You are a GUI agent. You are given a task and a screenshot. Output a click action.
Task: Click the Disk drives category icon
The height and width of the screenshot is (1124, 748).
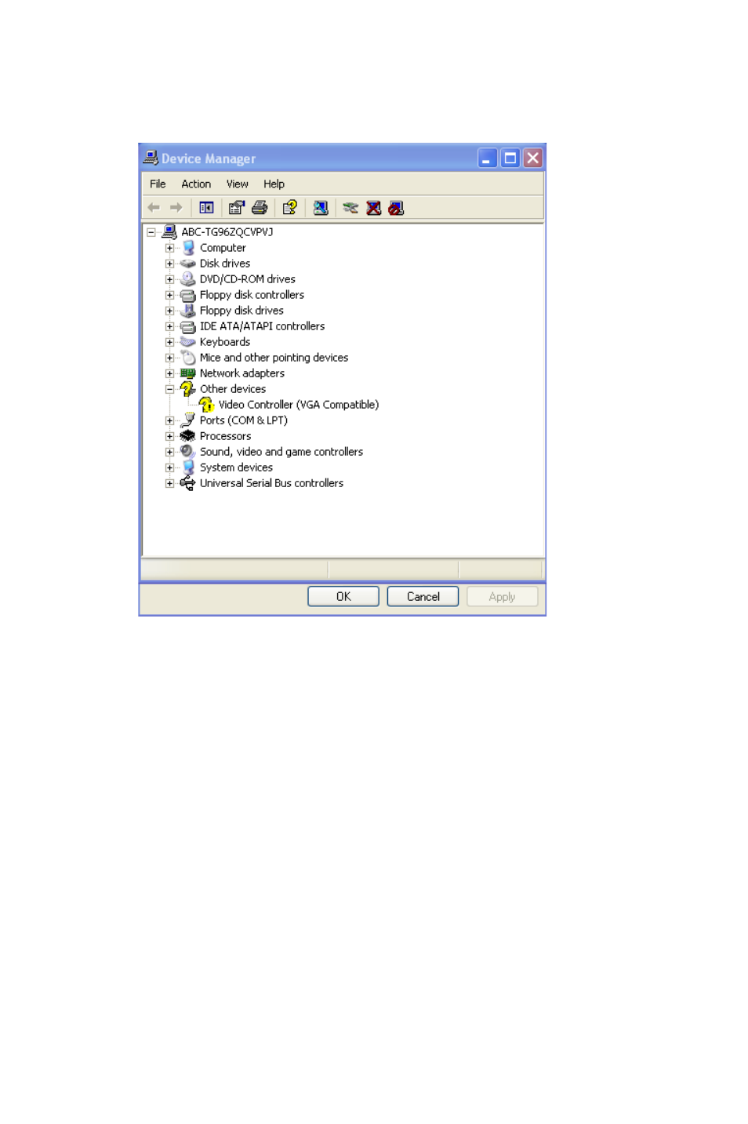188,264
